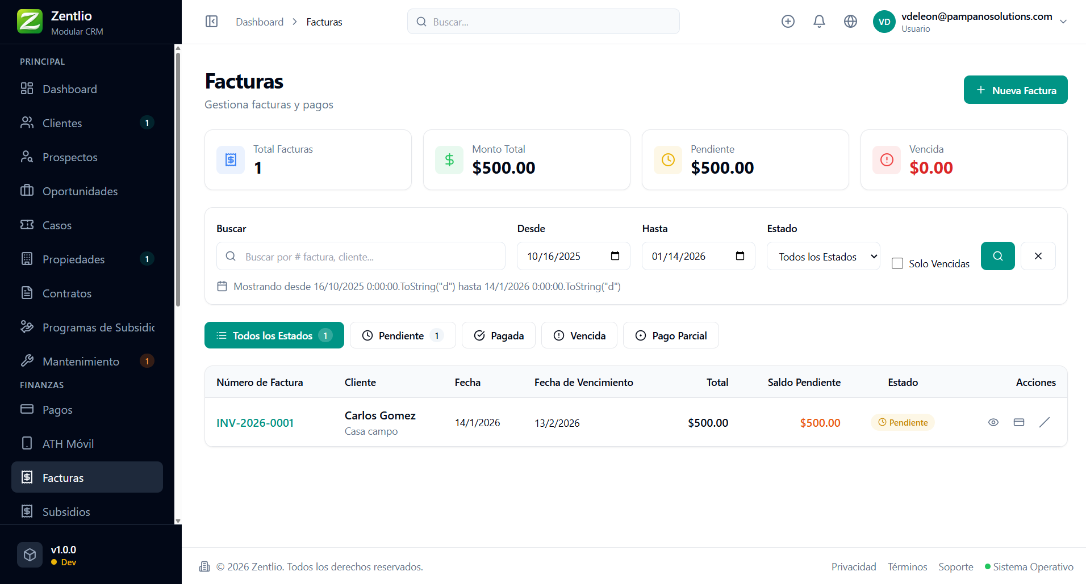
Task: Collapse the sidebar panel toggle icon
Action: point(211,22)
